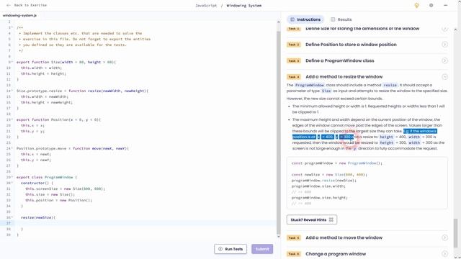Fold the Position function at line 19
The width and height of the screenshot is (461, 259).
[12, 119]
